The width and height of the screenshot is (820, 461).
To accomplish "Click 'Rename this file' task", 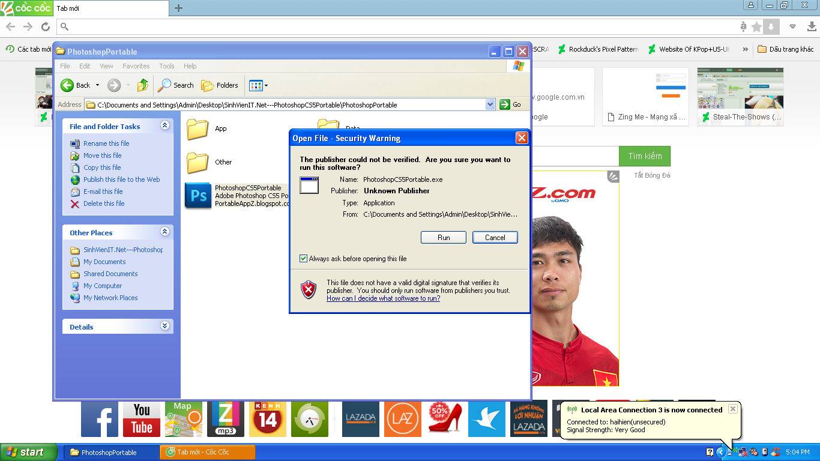I will tap(106, 143).
